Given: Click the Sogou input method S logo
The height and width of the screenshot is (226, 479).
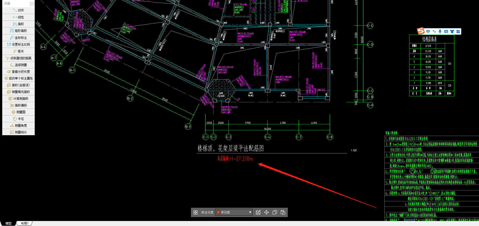Looking at the screenshot, I should (x=421, y=31).
